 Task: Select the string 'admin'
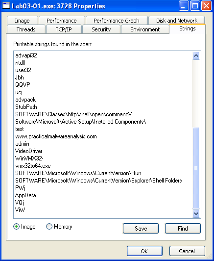[x=22, y=144]
